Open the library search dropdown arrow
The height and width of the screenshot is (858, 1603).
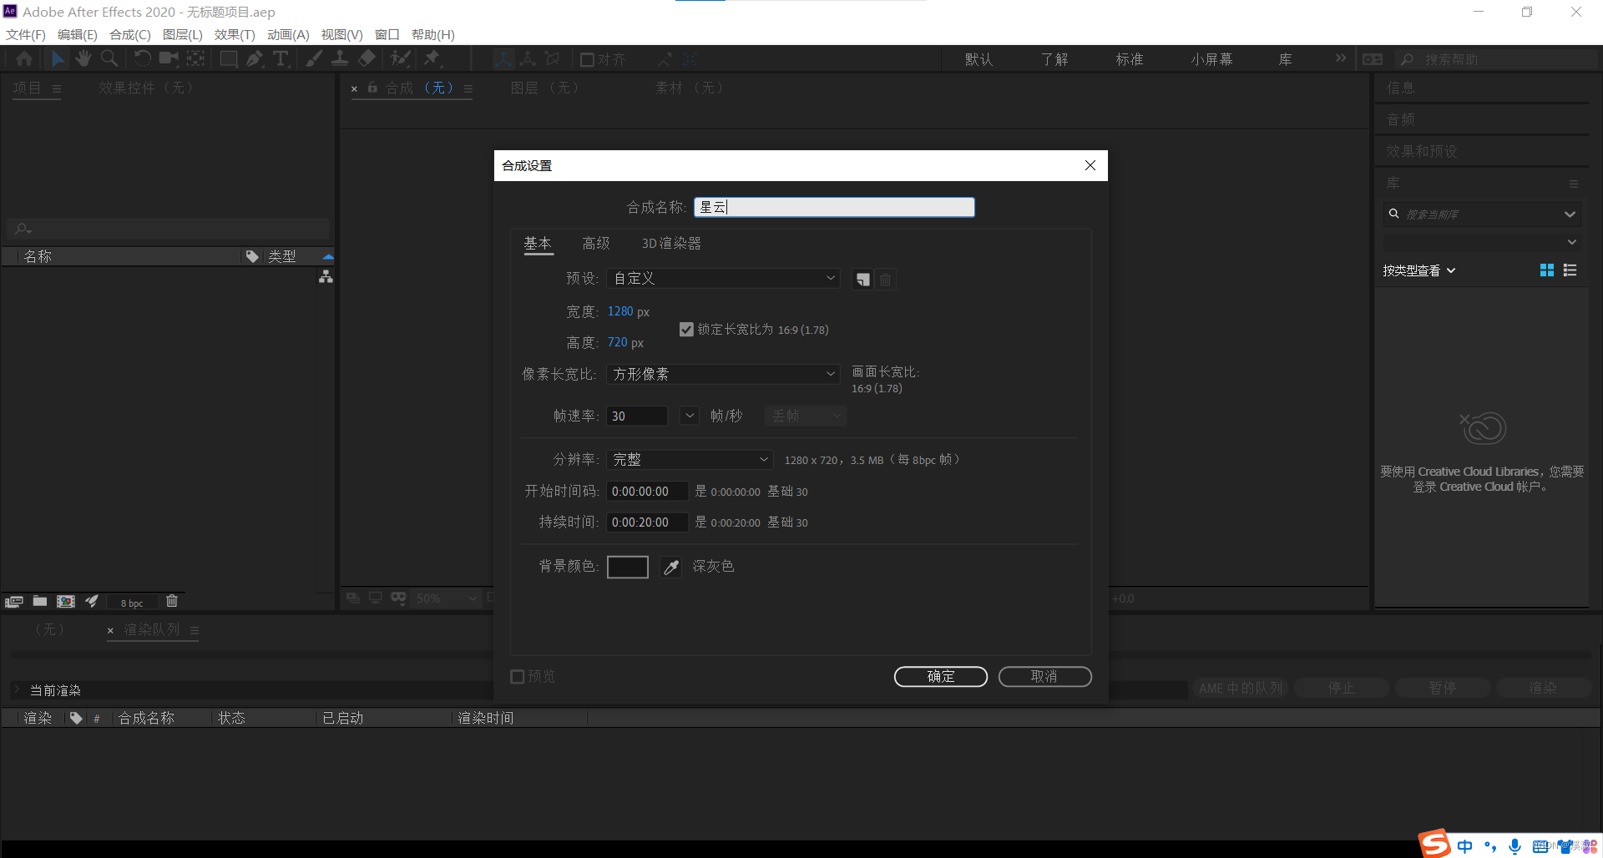click(x=1570, y=214)
